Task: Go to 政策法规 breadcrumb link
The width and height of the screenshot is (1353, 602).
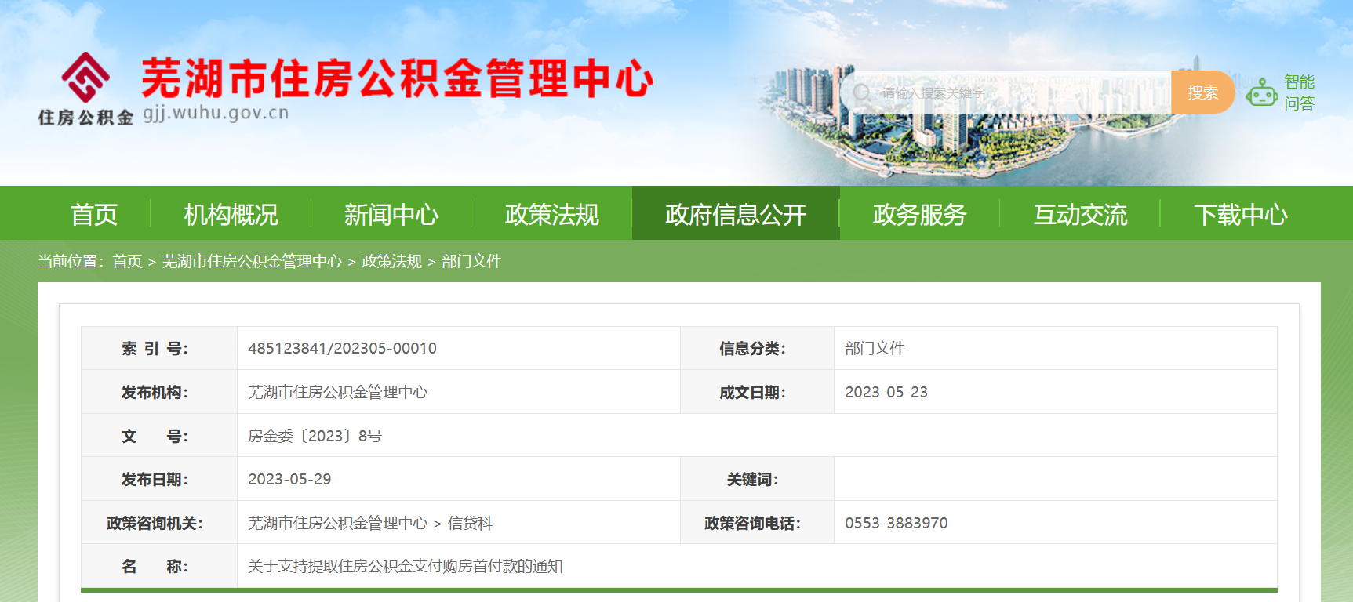Action: point(391,261)
